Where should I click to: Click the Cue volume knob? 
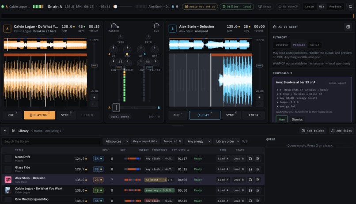point(156,26)
